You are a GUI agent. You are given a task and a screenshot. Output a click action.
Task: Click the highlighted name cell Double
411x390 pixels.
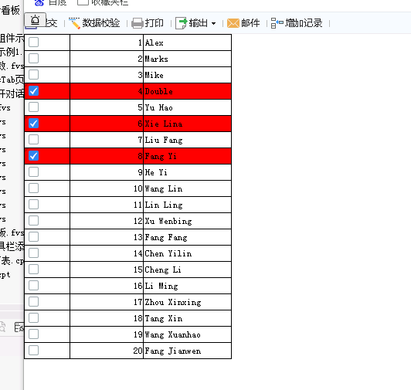pyautogui.click(x=187, y=91)
